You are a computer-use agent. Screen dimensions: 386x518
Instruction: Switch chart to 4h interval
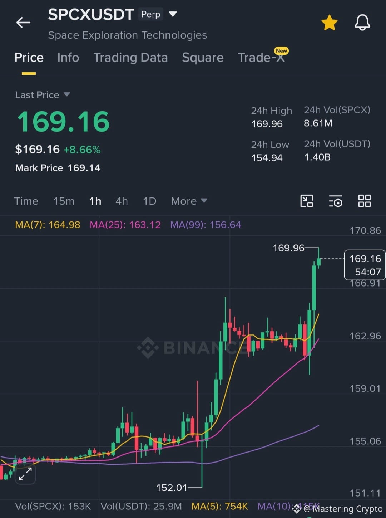click(122, 201)
